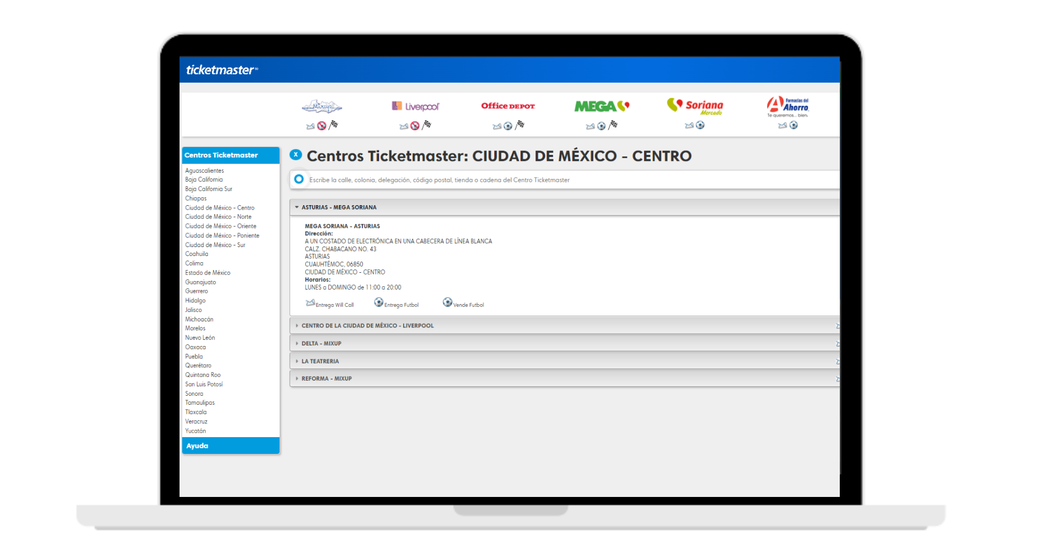Collapse the ASTURIAS - MEGA SORIANA section
Image resolution: width=1050 pixels, height=559 pixels.
(x=565, y=207)
